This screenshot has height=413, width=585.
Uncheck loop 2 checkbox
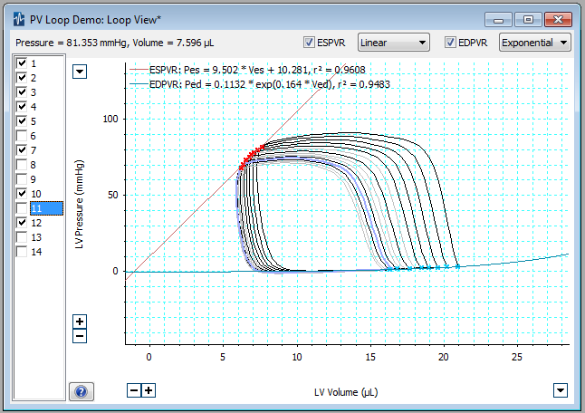(22, 78)
